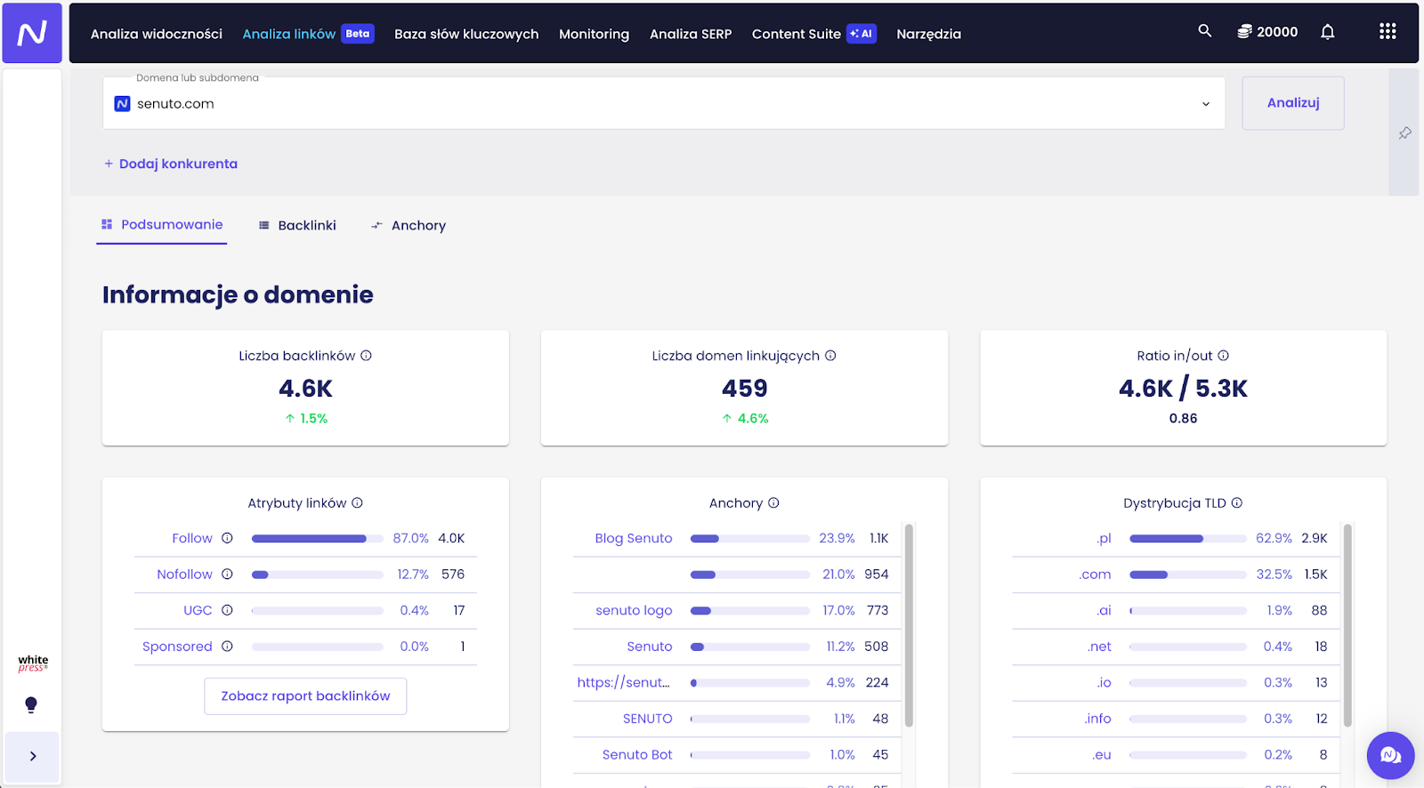The height and width of the screenshot is (788, 1424).
Task: Click info icon next to Atrybuty linków
Action: 357,503
